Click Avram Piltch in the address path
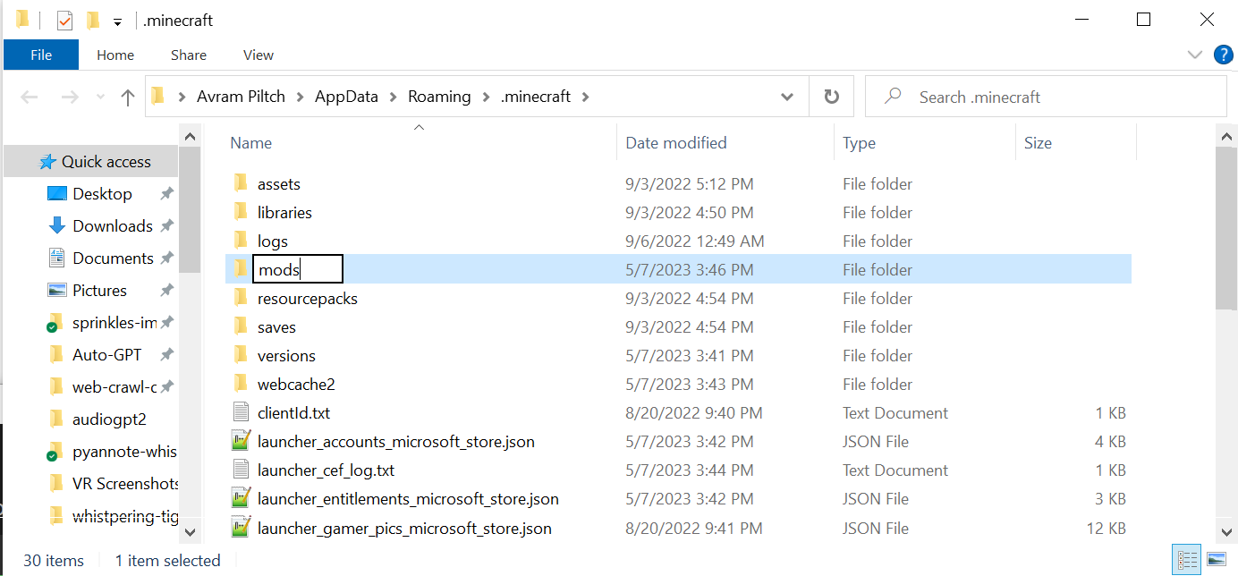1238x576 pixels. click(x=241, y=97)
